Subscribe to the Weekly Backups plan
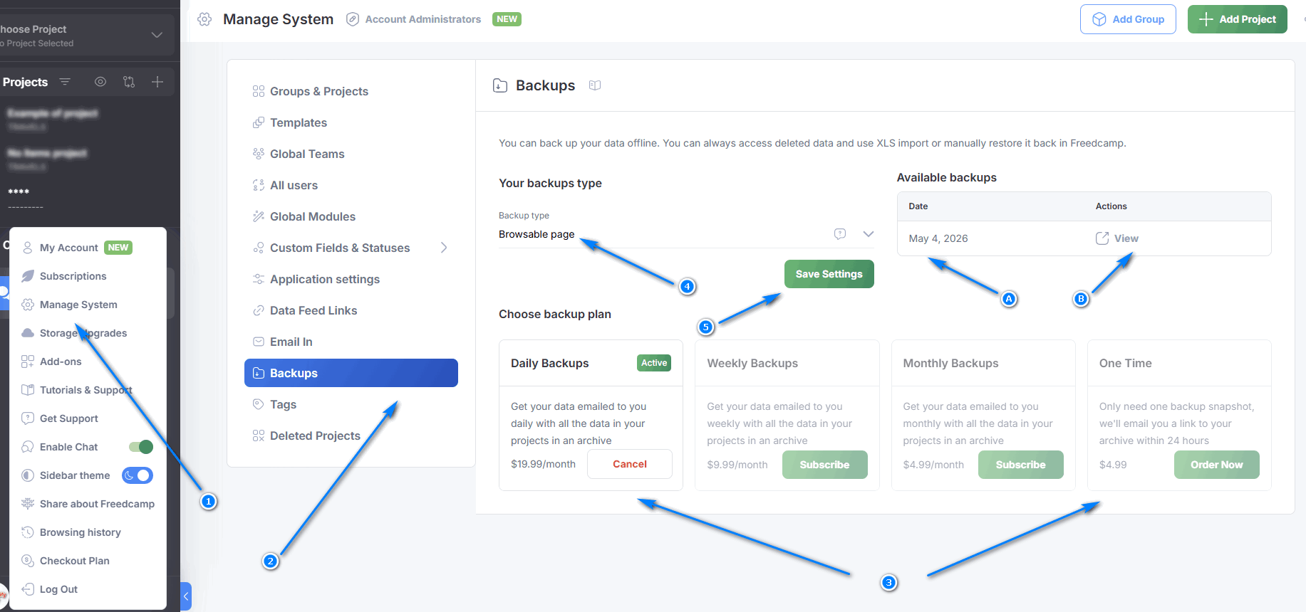This screenshot has width=1306, height=612. 825,465
